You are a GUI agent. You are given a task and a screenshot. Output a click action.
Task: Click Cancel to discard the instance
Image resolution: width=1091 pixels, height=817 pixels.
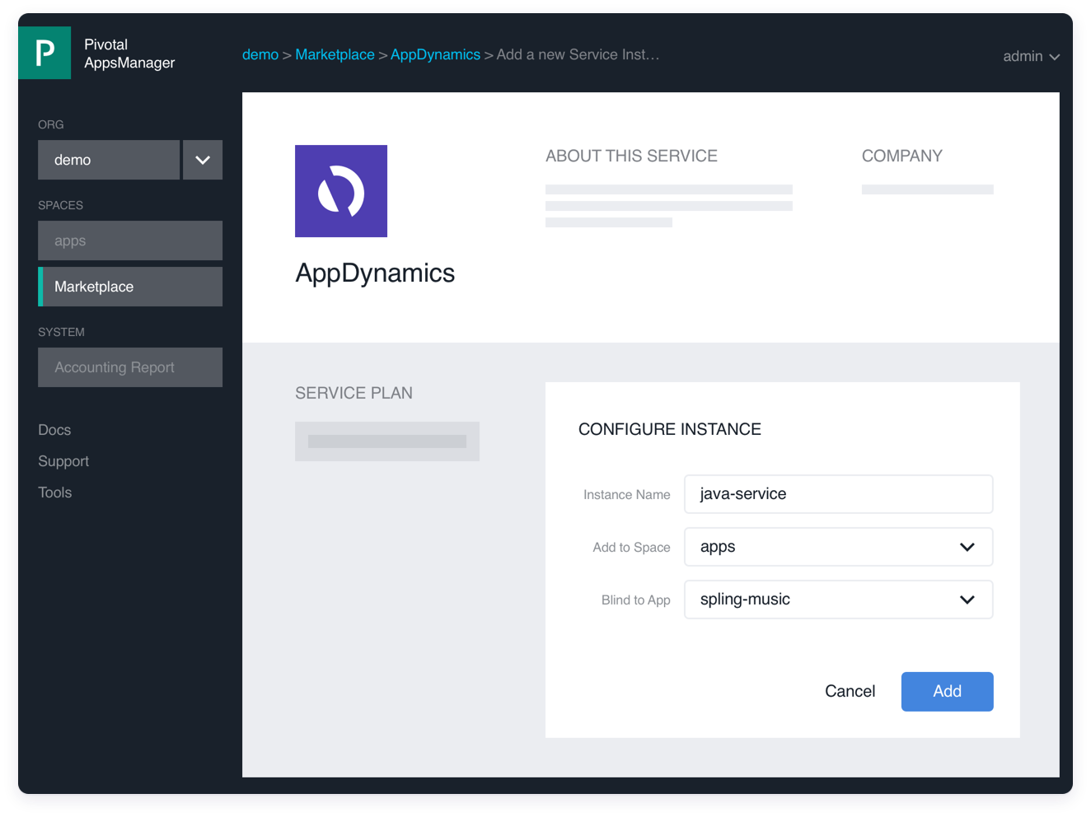point(850,691)
